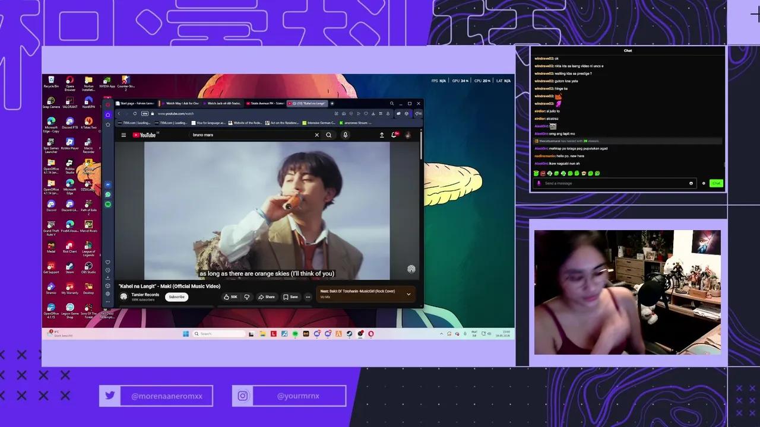The image size is (760, 427).
Task: Launch Opera from the taskbar
Action: [370, 333]
